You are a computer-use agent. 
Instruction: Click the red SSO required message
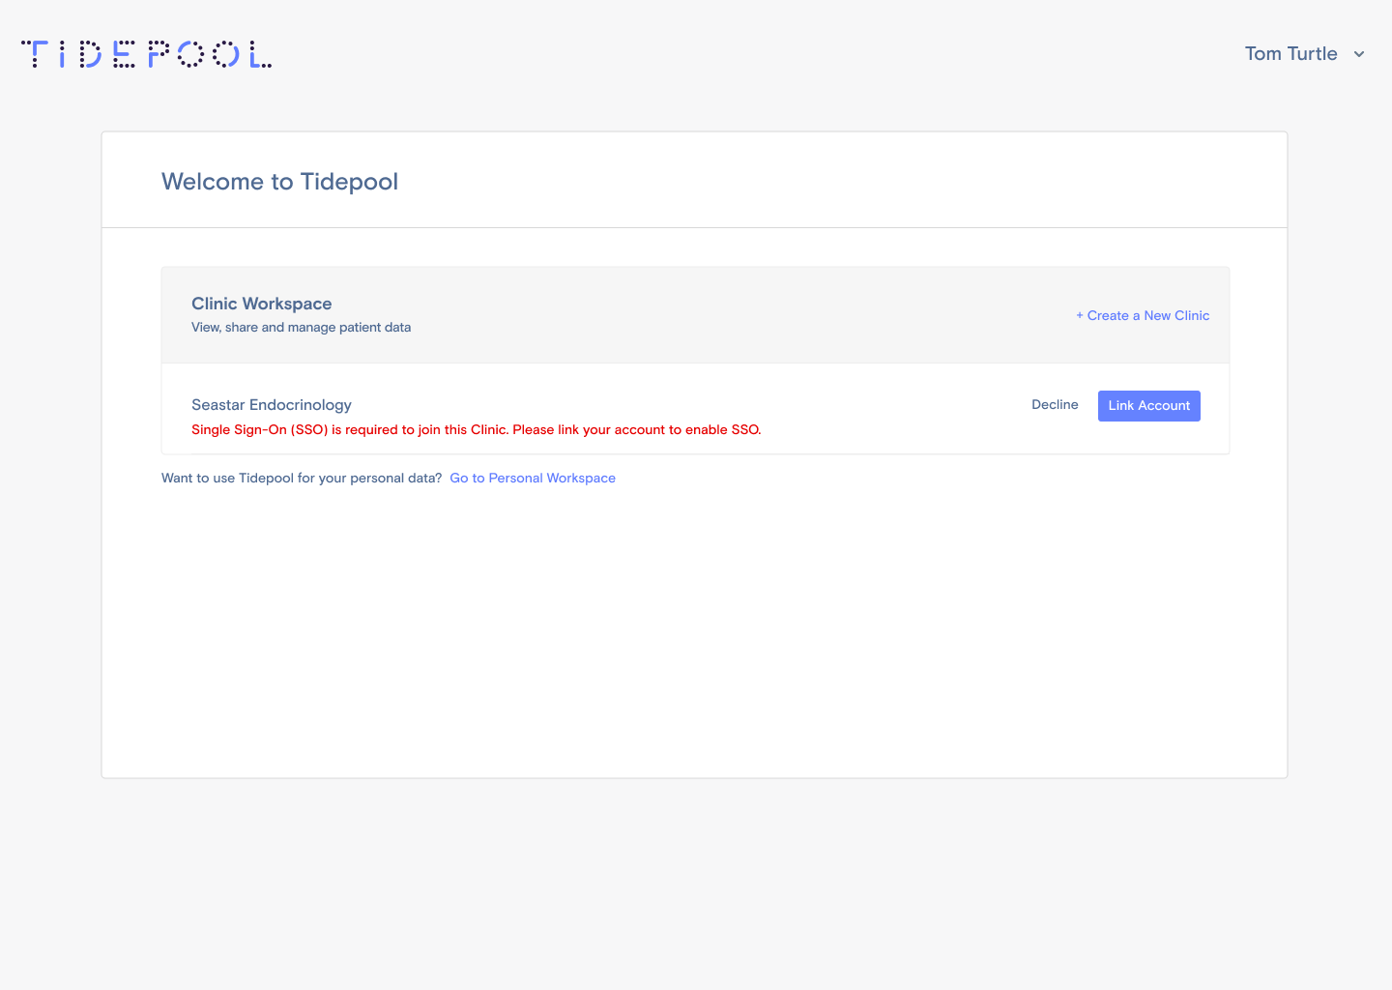click(x=477, y=429)
